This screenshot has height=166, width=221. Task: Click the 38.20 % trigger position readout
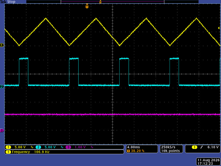click(x=138, y=151)
